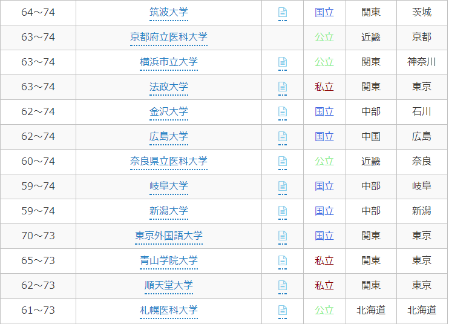Click document icon next to 札幌医科大学
This screenshot has height=324, width=449.
[282, 311]
